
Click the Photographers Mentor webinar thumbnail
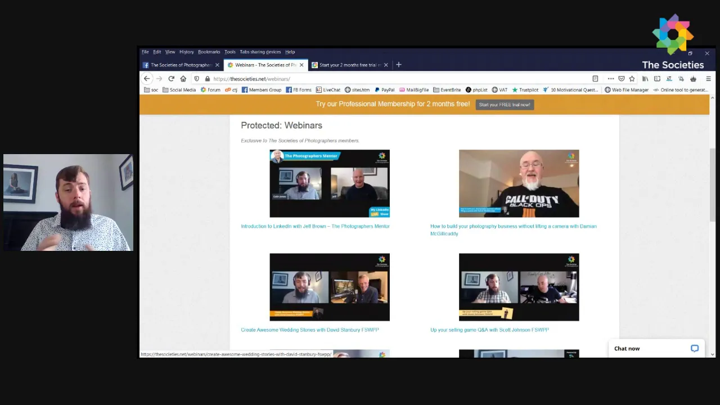pyautogui.click(x=330, y=183)
